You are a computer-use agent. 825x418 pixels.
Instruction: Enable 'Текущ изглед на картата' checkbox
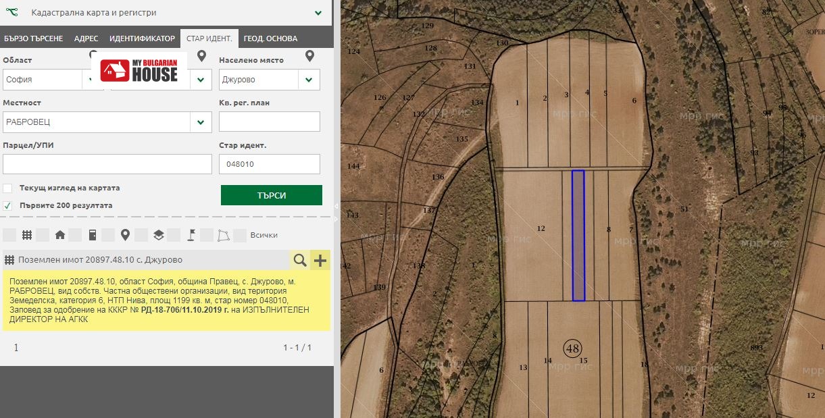[7, 188]
